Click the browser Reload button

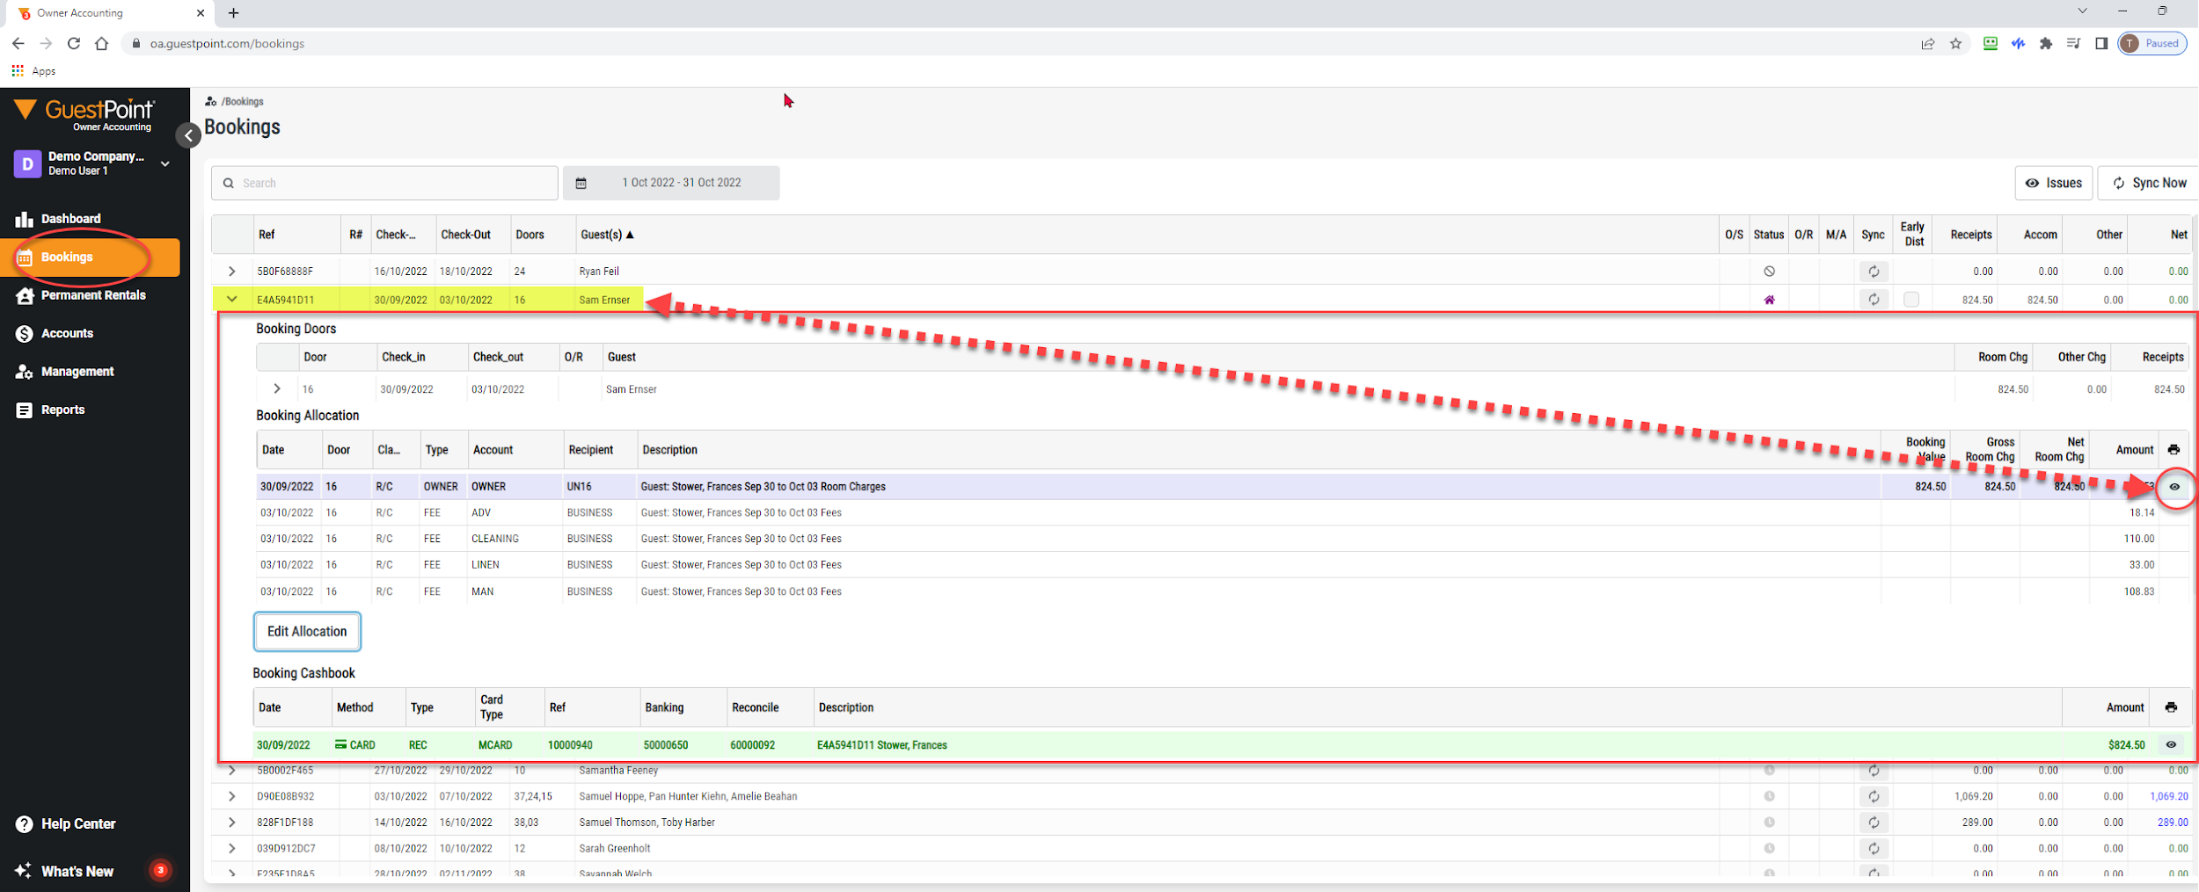click(74, 43)
